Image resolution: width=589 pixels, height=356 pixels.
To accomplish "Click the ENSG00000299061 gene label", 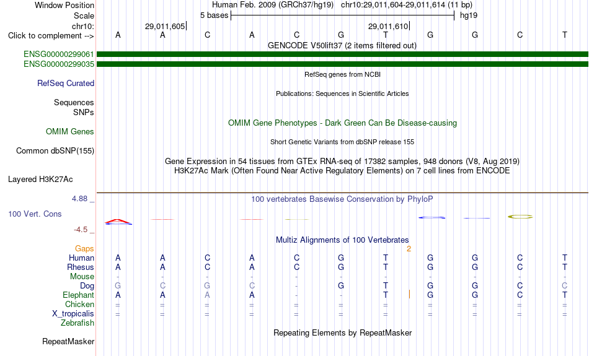I will (x=59, y=54).
